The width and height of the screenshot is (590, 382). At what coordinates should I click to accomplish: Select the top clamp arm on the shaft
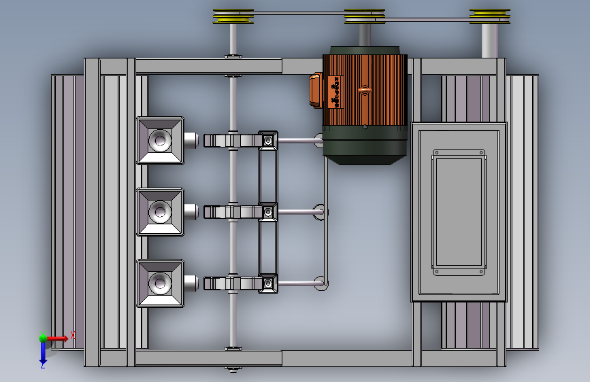coord(233,140)
